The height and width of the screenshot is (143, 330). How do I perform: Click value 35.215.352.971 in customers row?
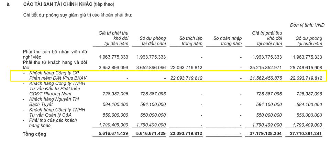coord(266,68)
